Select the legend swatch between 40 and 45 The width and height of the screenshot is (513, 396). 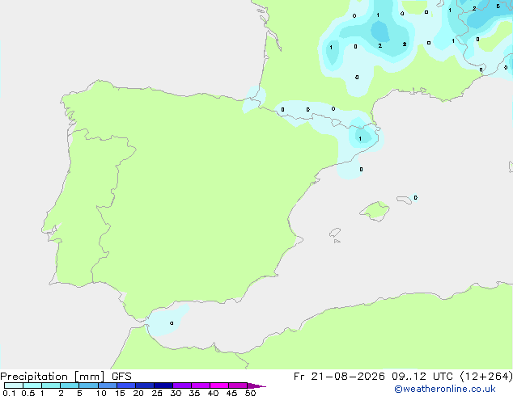click(219, 385)
